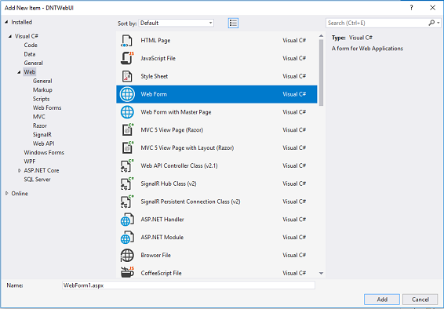444x309 pixels.
Task: Select the WPF category
Action: tap(30, 162)
